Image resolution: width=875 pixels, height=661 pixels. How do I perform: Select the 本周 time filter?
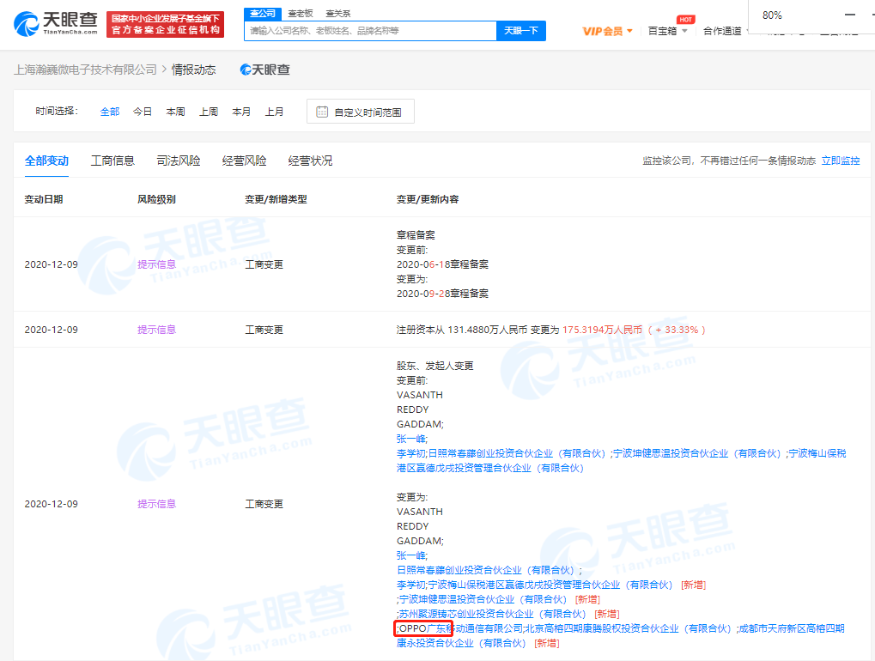(x=175, y=112)
